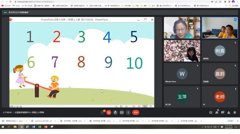Open PowerPoint from taskbar

point(46,127)
